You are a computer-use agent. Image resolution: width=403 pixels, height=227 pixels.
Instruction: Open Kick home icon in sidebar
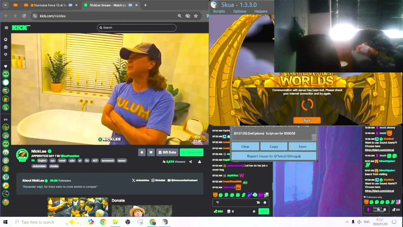coord(6,39)
